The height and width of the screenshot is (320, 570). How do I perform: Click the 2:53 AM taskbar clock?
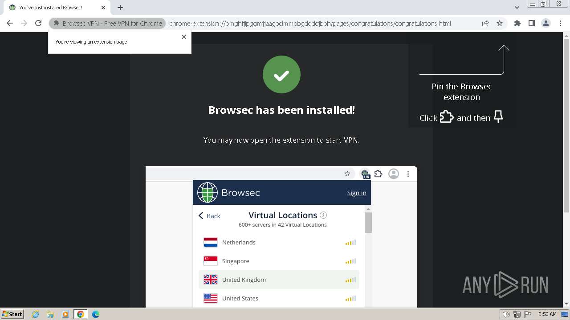[547, 314]
